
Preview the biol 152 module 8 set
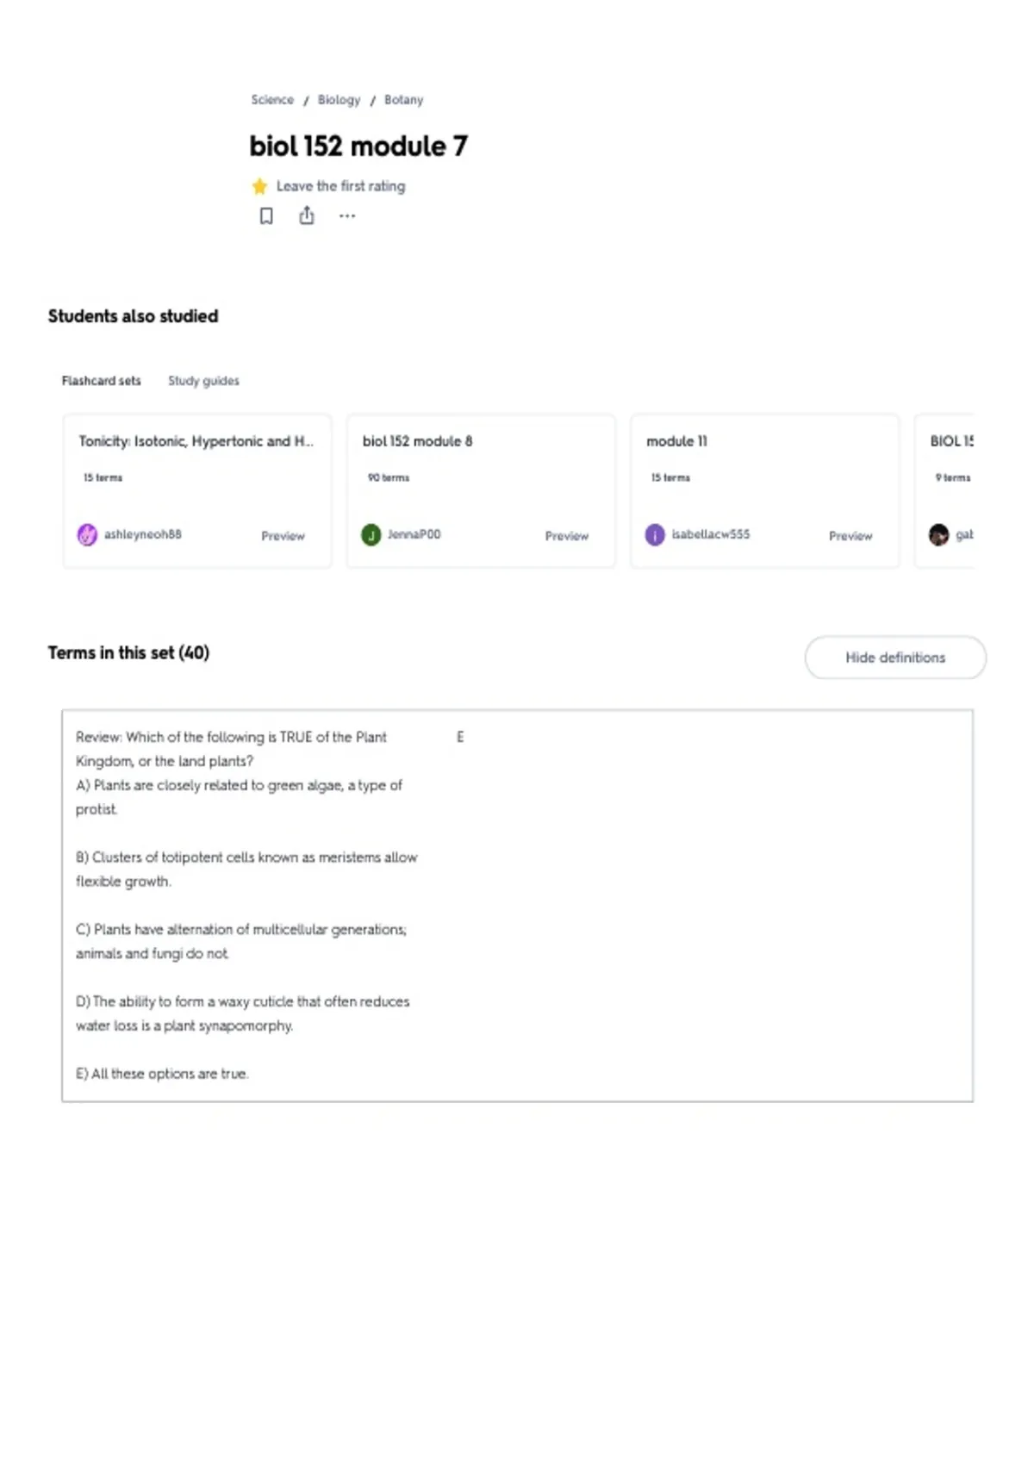(x=566, y=536)
